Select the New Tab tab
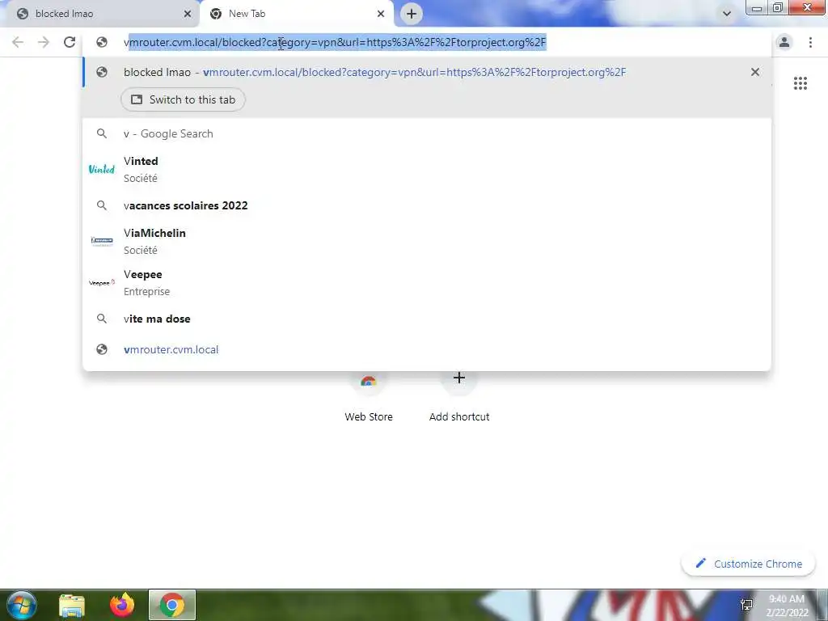 (296, 14)
